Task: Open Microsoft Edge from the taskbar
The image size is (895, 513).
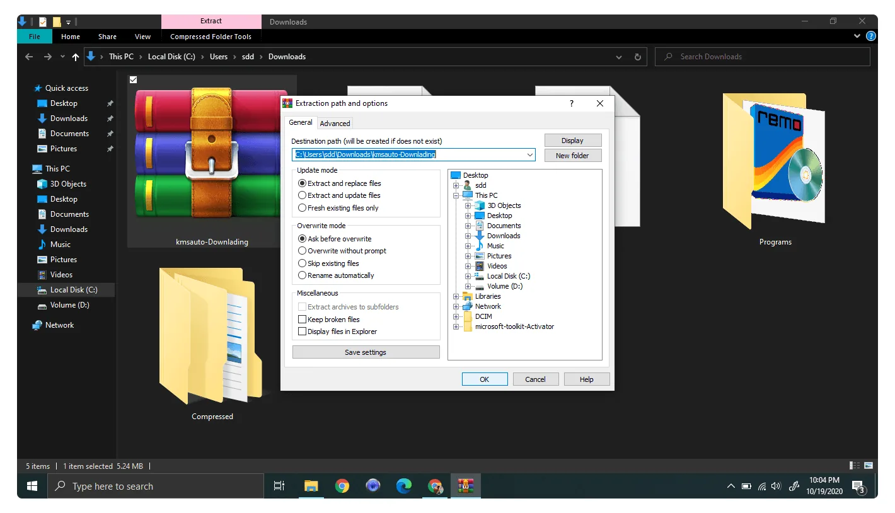Action: (404, 486)
